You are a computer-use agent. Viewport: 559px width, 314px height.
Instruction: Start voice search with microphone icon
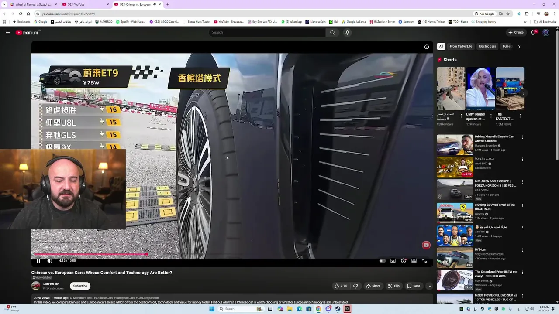click(x=347, y=32)
